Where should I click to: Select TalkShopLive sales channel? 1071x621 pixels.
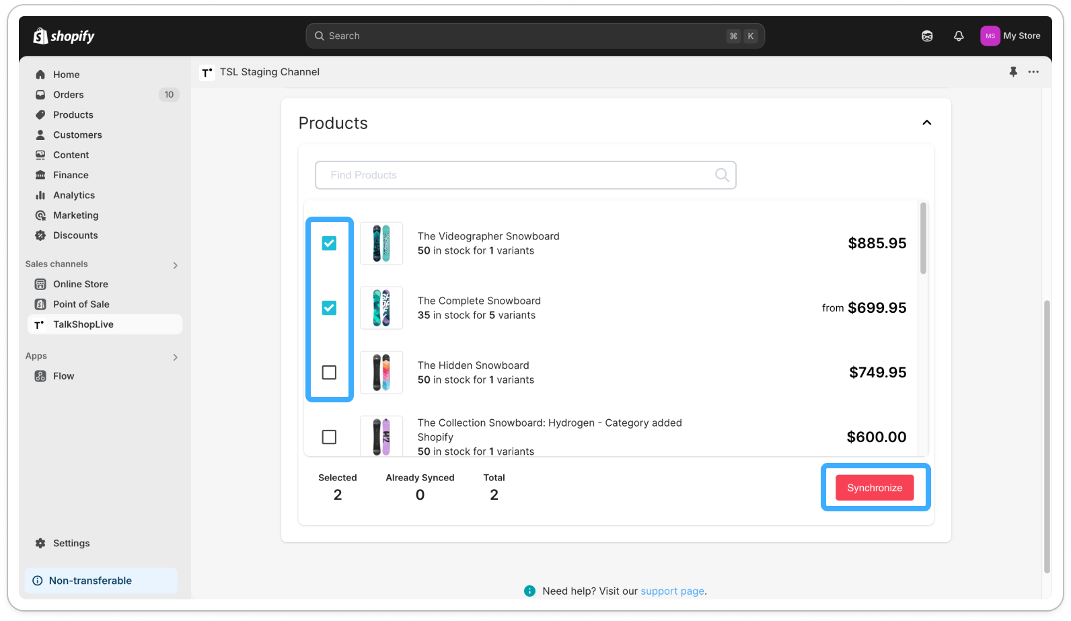[104, 324]
